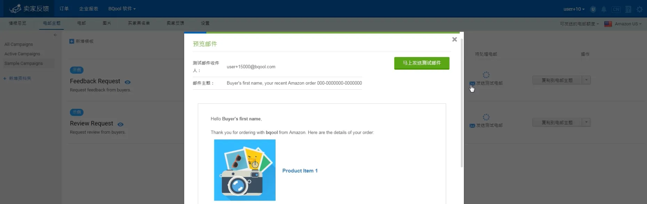Click the US flag icon

pyautogui.click(x=608, y=24)
